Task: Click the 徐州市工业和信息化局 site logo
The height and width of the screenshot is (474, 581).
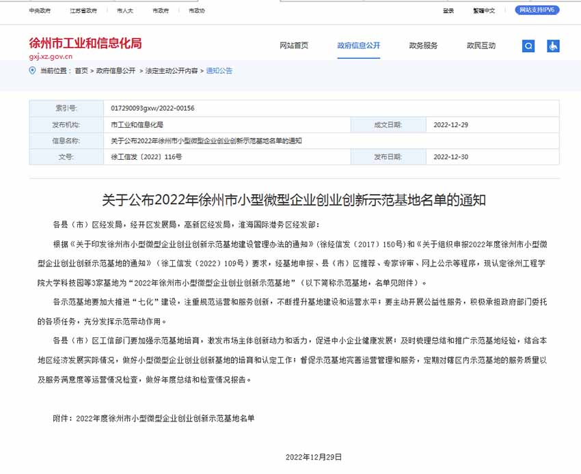Action: pyautogui.click(x=85, y=43)
